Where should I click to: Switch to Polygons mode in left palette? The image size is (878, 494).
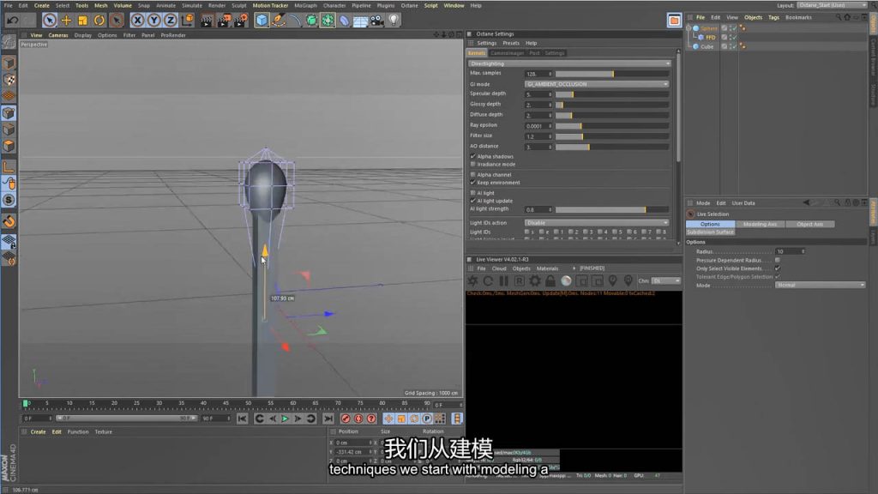(9, 146)
